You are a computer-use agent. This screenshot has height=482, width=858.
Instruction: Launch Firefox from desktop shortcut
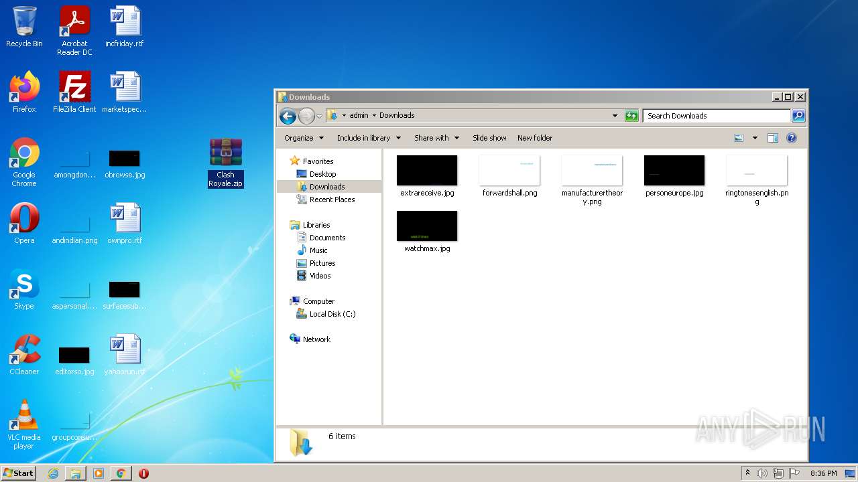tap(24, 92)
